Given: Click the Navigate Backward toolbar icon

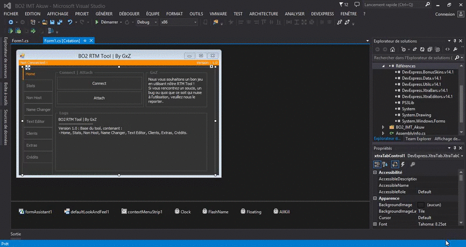Looking at the screenshot, I should point(10,22).
